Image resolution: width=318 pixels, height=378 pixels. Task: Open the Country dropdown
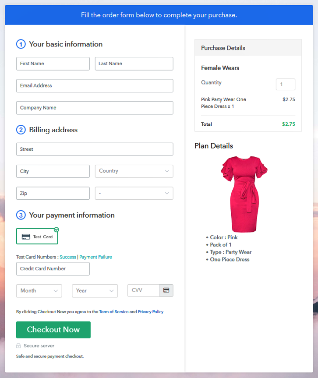tap(134, 171)
